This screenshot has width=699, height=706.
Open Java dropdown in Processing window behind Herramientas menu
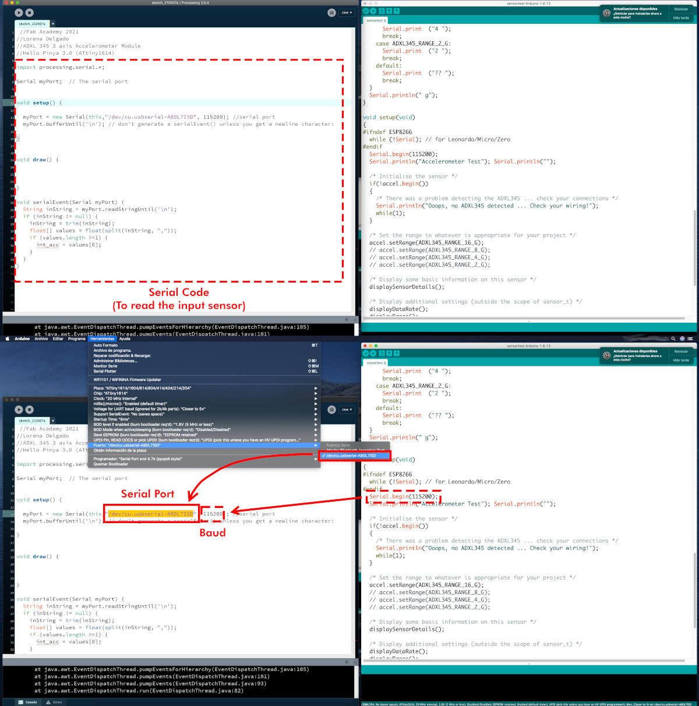pyautogui.click(x=347, y=410)
